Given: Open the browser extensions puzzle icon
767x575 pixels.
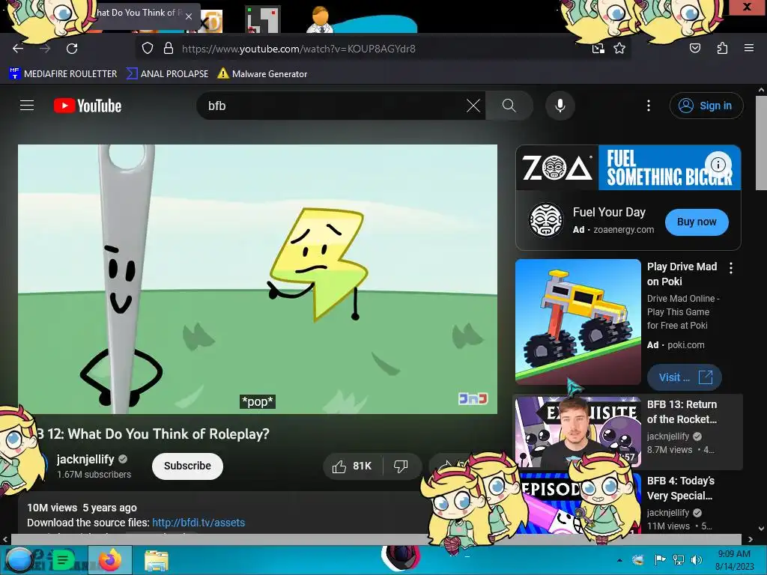Looking at the screenshot, I should click(x=722, y=49).
